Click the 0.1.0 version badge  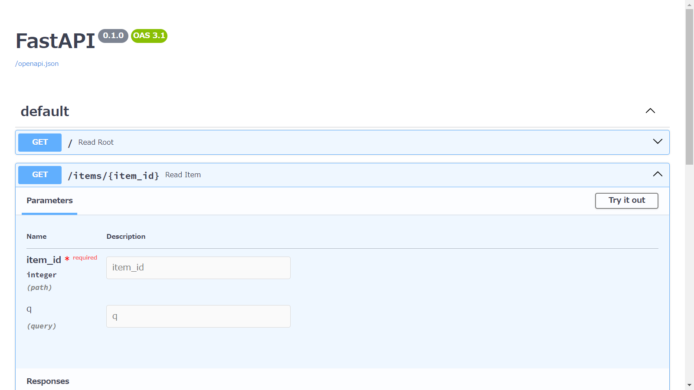113,36
